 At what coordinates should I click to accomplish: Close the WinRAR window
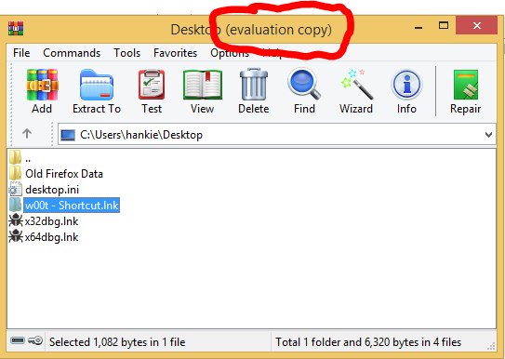pos(477,25)
